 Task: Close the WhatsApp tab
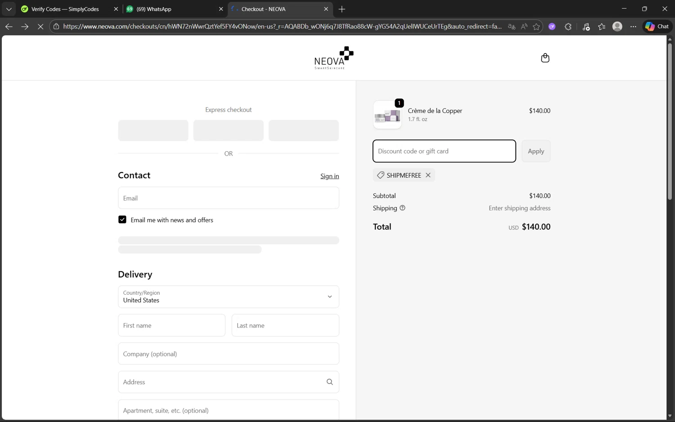[x=220, y=9]
